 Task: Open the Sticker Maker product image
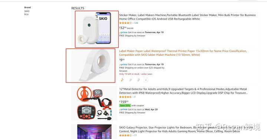click(x=97, y=29)
